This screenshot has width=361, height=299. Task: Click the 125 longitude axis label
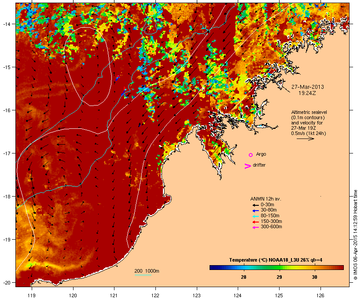click(x=279, y=295)
